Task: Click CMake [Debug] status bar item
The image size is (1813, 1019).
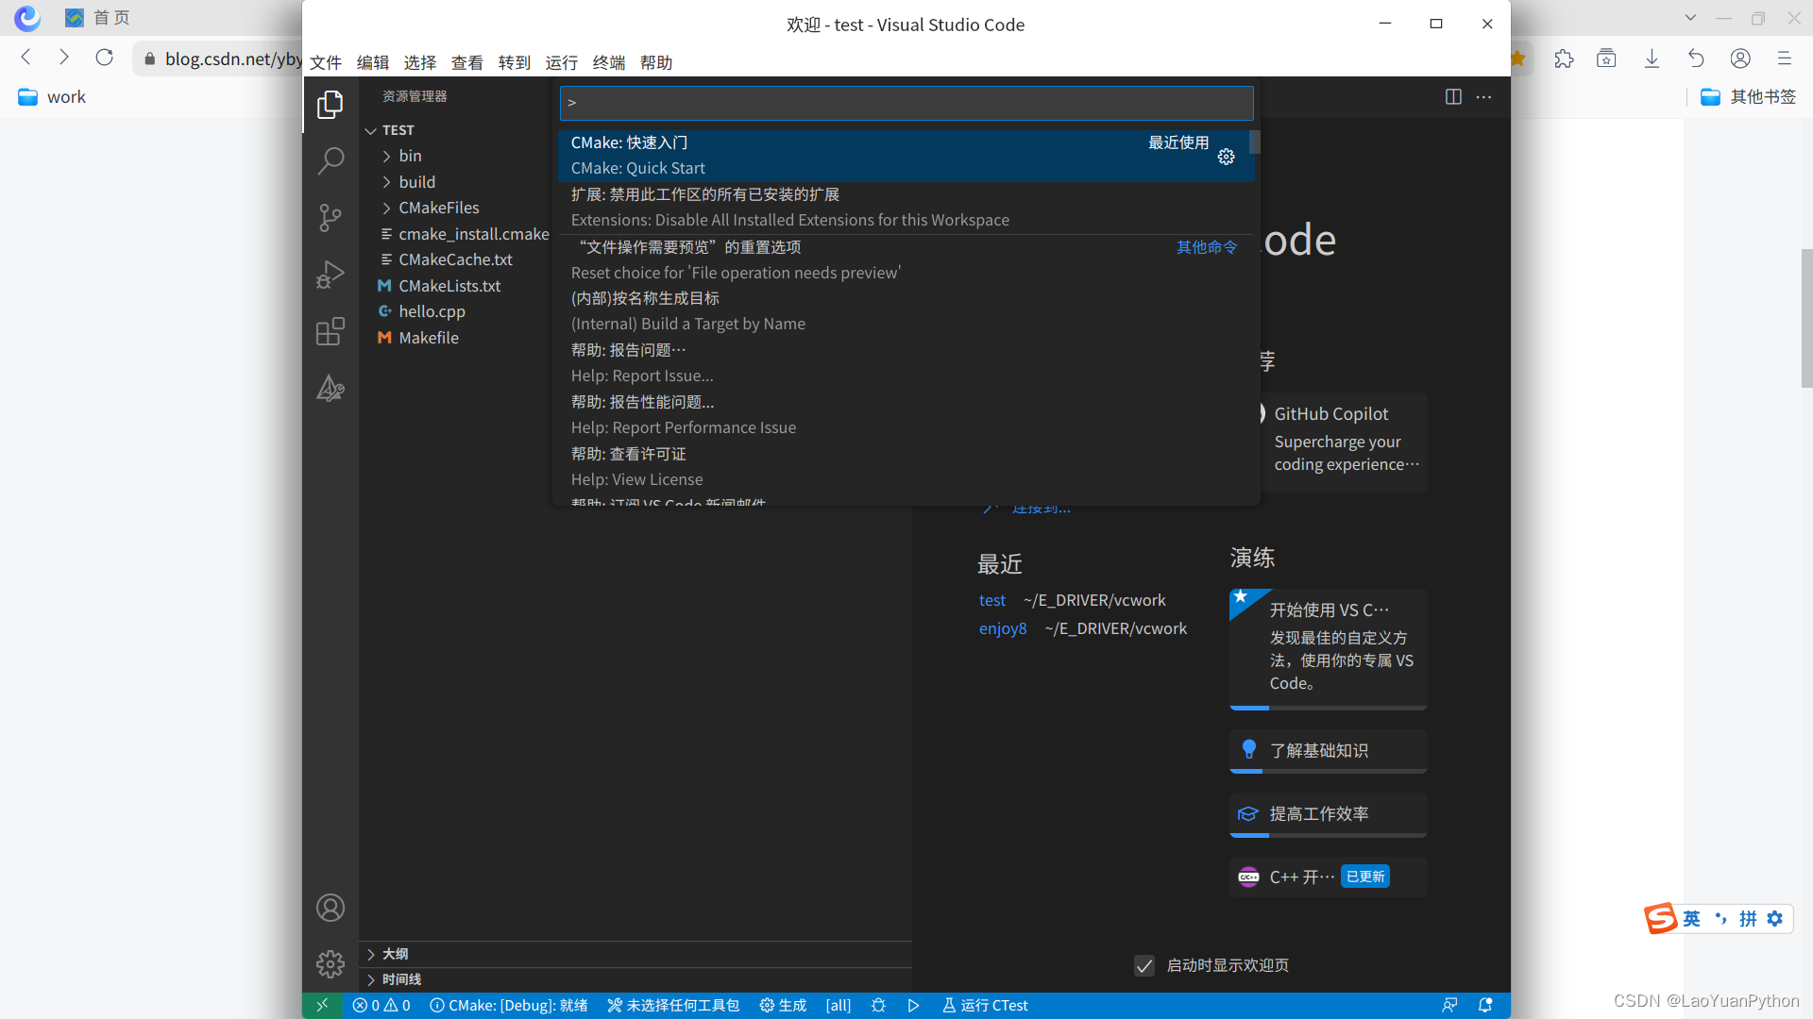Action: 509,1006
